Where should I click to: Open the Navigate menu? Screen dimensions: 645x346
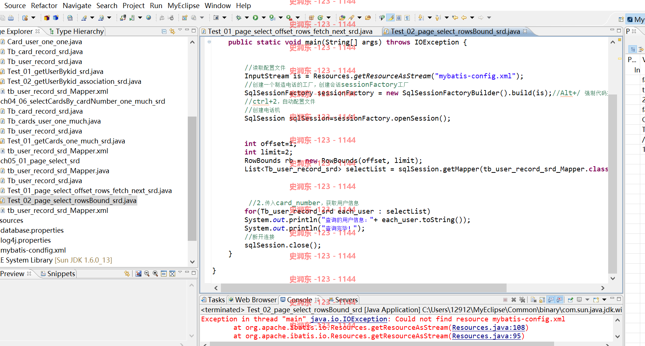point(77,6)
